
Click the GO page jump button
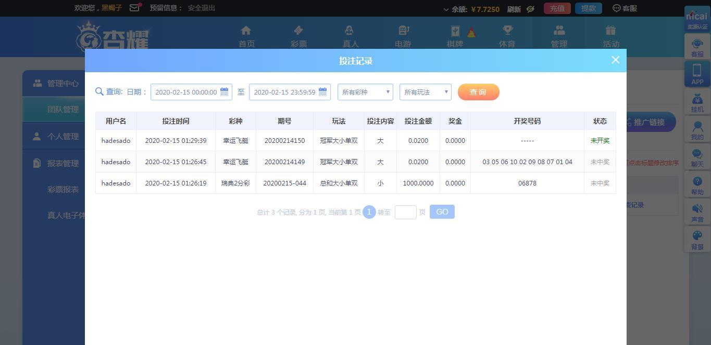[x=442, y=212]
